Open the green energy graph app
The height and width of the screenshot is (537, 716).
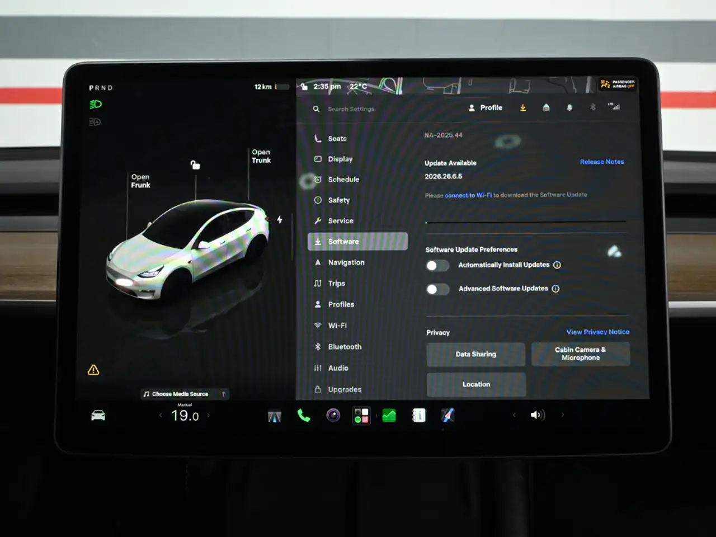389,416
